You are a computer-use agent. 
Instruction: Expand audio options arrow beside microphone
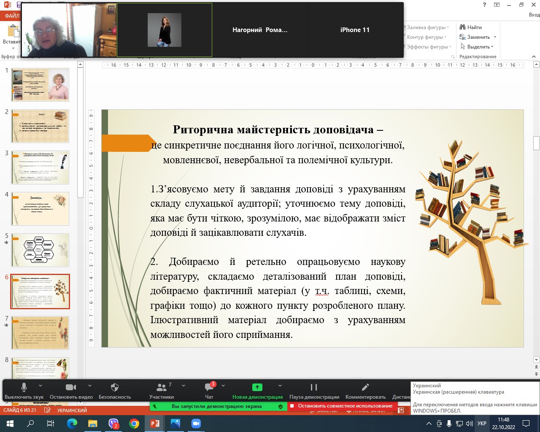[x=40, y=386]
